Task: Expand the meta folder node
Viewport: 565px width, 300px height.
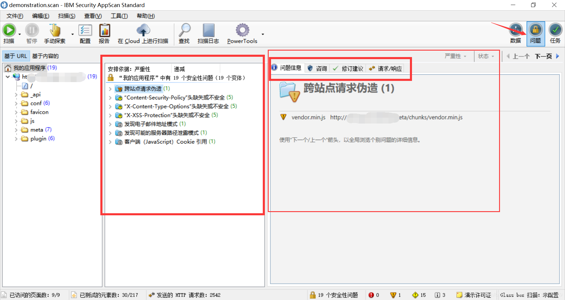Action: (x=16, y=130)
